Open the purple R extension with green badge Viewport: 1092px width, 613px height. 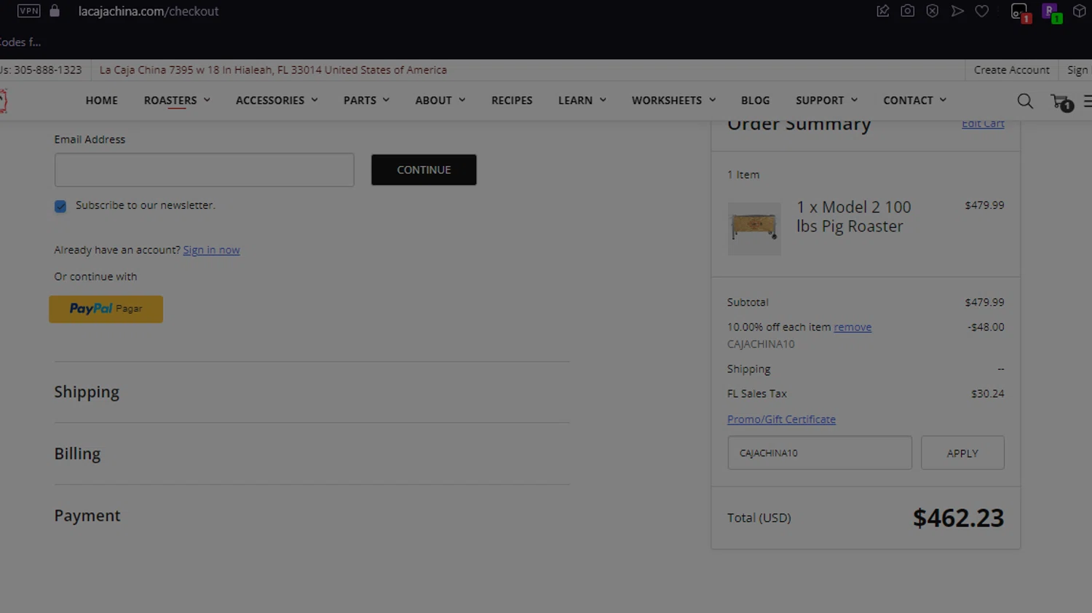1052,12
